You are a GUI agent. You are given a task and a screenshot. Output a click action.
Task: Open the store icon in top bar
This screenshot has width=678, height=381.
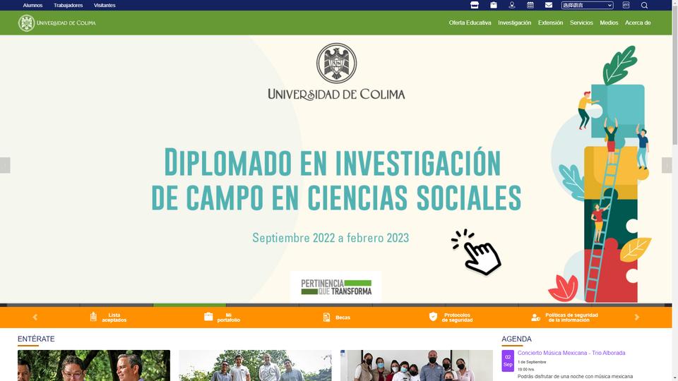[x=475, y=5]
